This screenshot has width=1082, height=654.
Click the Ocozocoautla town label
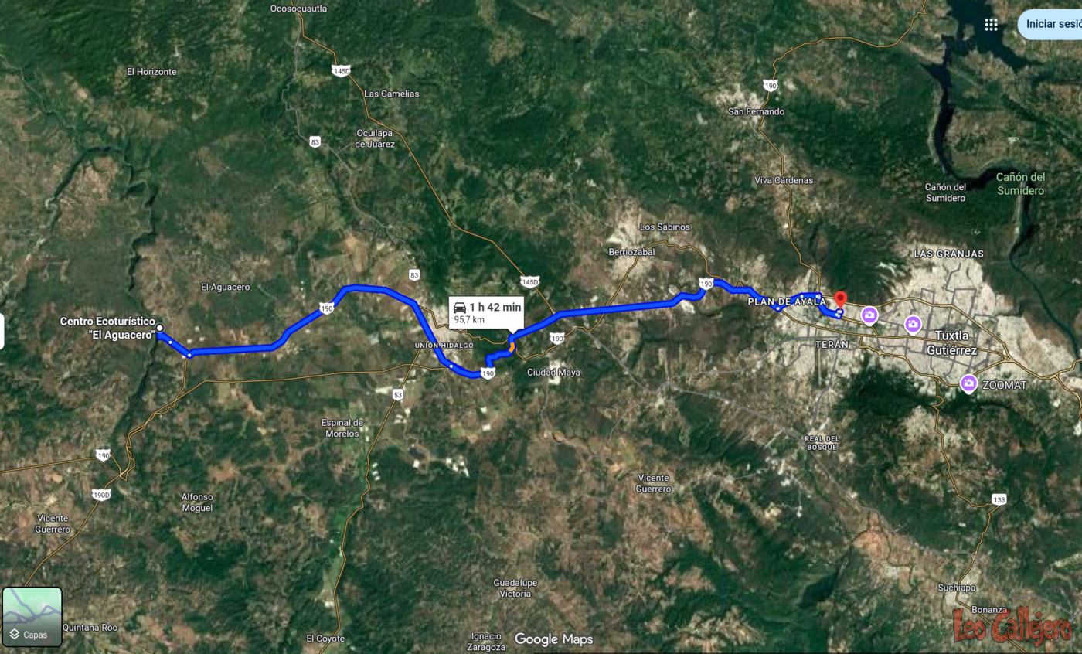pyautogui.click(x=299, y=9)
